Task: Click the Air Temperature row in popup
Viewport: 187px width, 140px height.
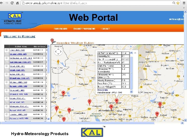Action: pos(113,53)
